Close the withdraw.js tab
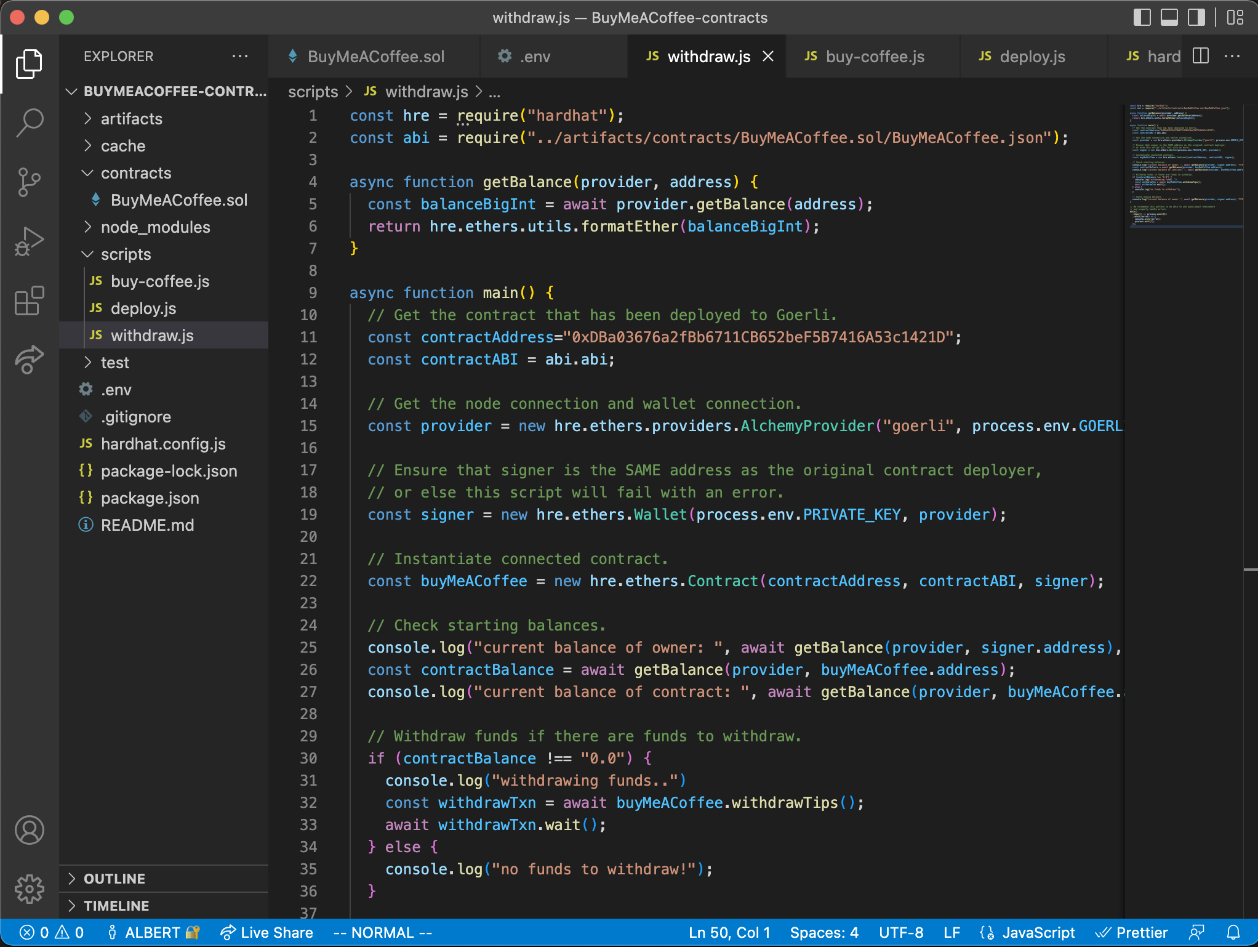Image resolution: width=1258 pixels, height=947 pixels. [x=768, y=56]
